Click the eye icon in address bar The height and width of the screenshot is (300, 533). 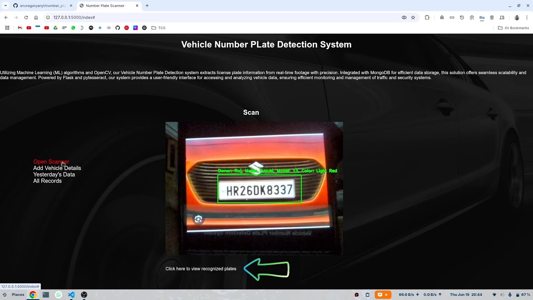point(404,17)
